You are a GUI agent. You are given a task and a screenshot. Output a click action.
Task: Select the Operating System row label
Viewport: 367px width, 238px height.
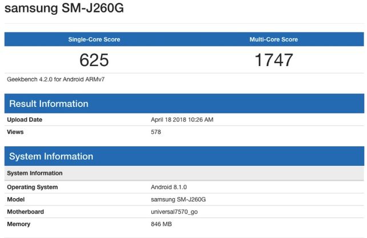click(32, 187)
